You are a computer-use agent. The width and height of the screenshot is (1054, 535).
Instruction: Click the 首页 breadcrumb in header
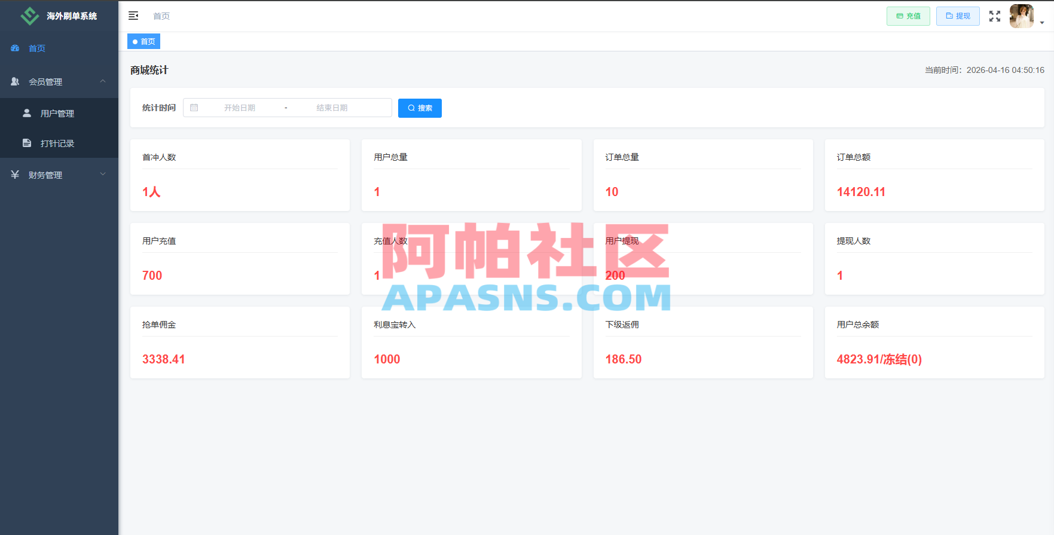(x=161, y=16)
